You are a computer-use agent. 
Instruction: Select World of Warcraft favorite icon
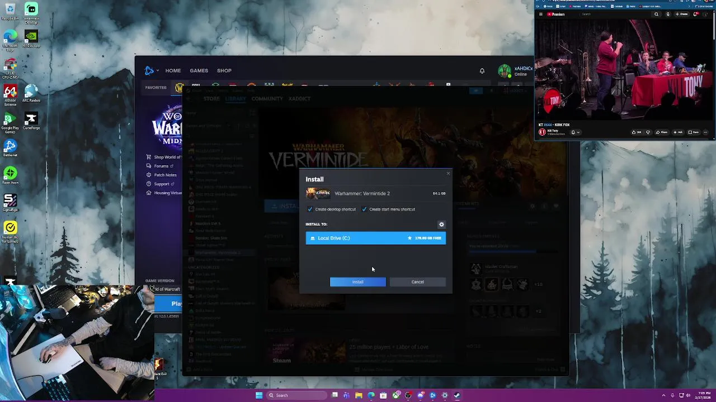[179, 88]
